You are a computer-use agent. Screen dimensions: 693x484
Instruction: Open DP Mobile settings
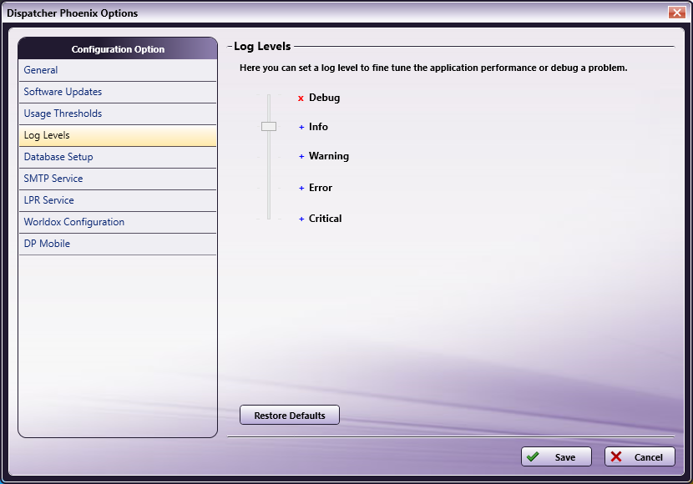pyautogui.click(x=118, y=244)
